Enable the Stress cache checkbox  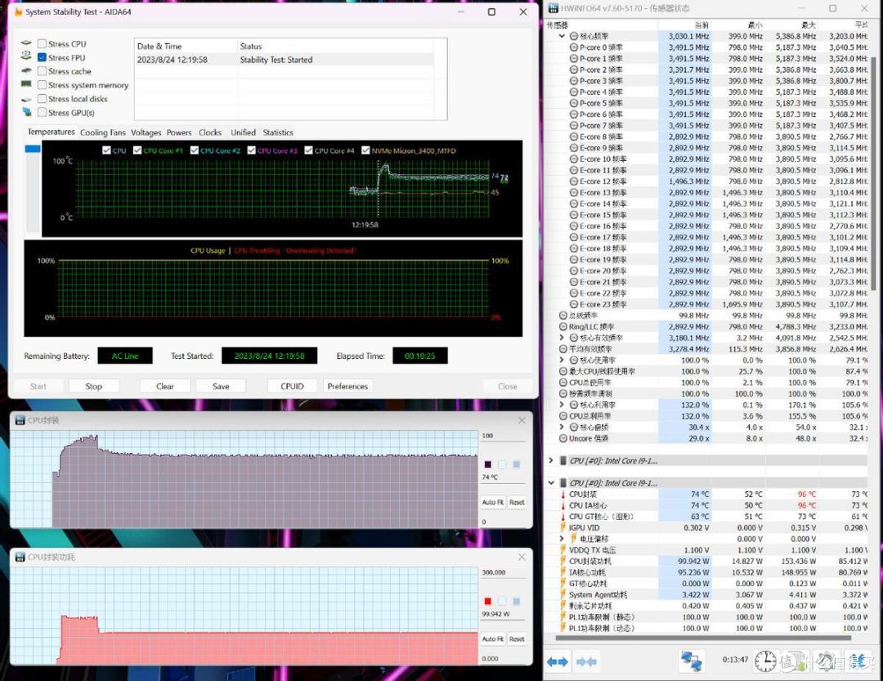42,71
